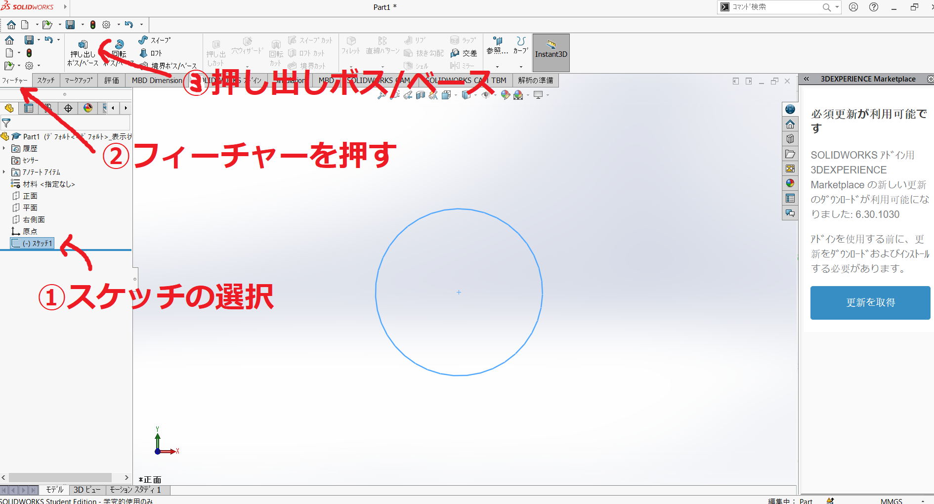The height and width of the screenshot is (504, 934).
Task: Click the manager-tabs right arrow
Action: pyautogui.click(x=126, y=108)
